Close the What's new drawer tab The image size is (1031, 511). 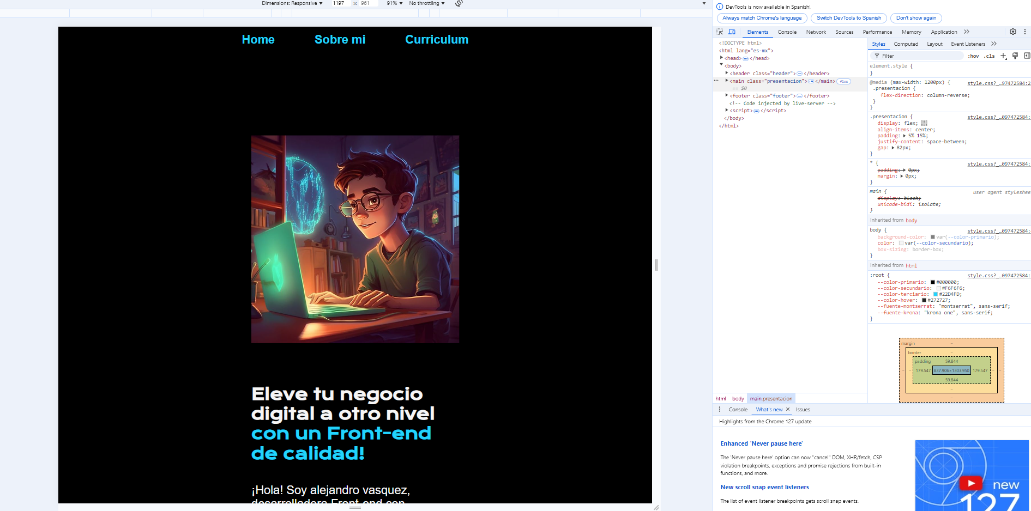[x=788, y=409]
